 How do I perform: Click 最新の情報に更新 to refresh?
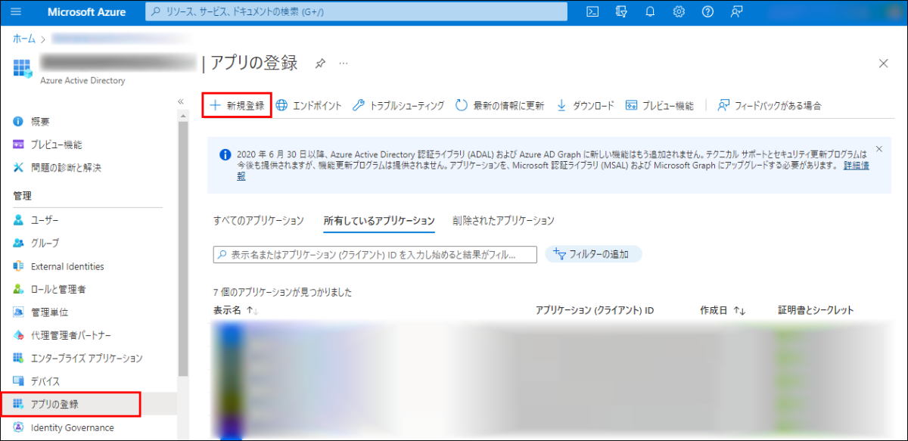[x=499, y=106]
